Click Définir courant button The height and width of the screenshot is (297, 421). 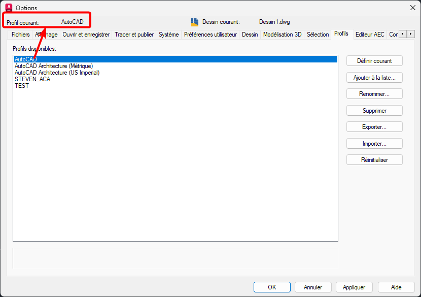tap(374, 61)
